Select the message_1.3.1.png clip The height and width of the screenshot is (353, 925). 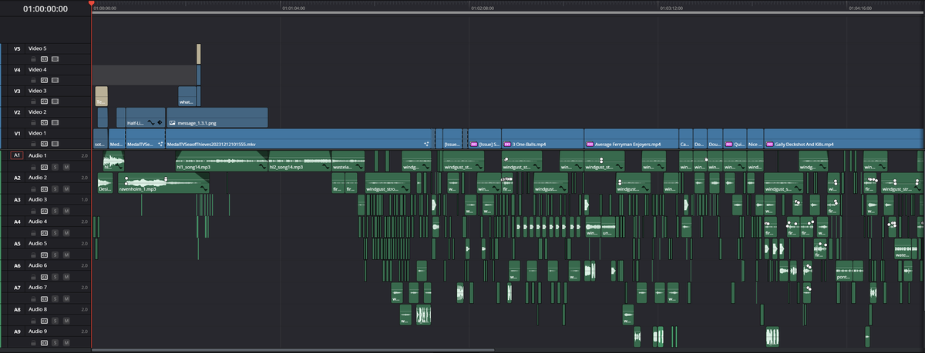[218, 118]
